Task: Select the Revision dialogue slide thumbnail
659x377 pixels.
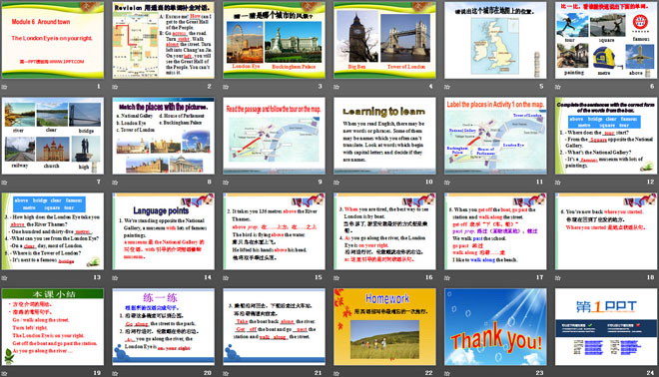Action: [x=164, y=40]
